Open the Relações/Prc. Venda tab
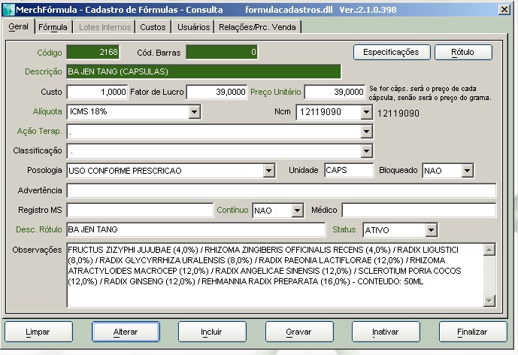This screenshot has height=355, width=518. pyautogui.click(x=258, y=27)
